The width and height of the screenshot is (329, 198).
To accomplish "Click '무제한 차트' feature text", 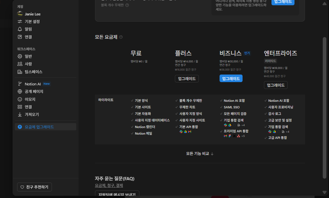I will tap(187, 107).
